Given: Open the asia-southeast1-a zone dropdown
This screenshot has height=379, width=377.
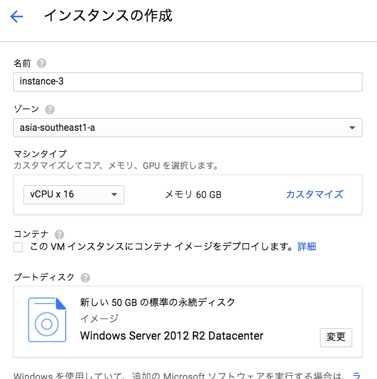Looking at the screenshot, I should point(188,128).
